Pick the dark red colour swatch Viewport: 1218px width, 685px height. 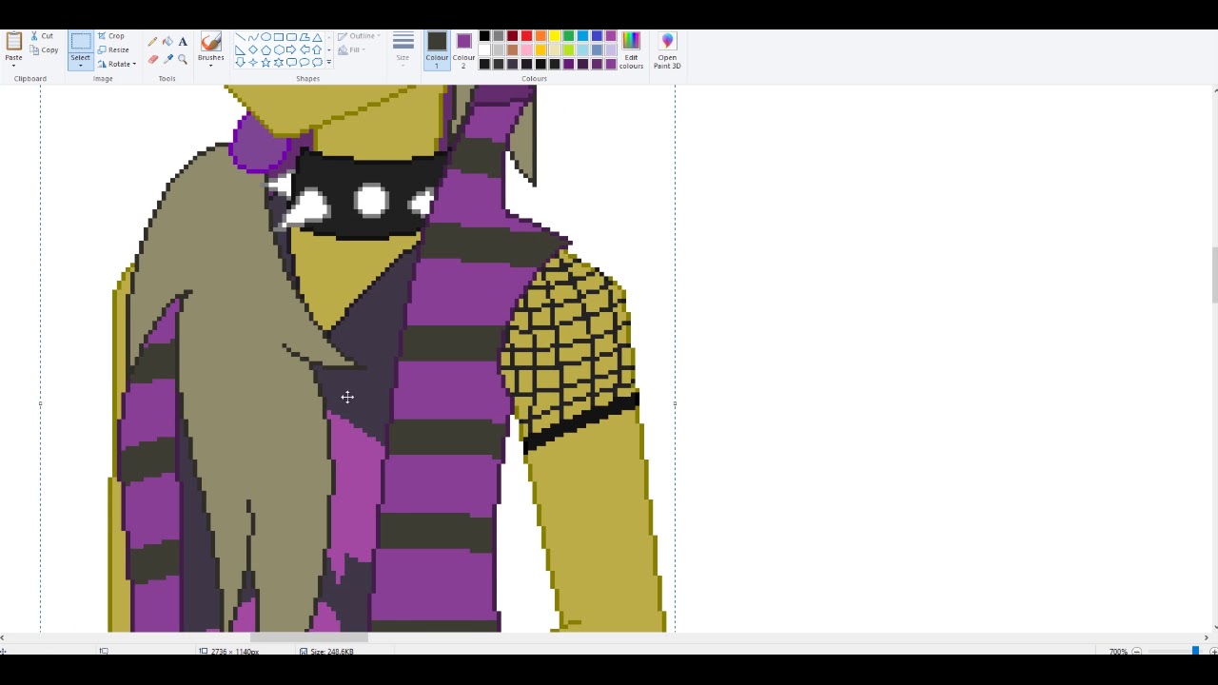[512, 36]
